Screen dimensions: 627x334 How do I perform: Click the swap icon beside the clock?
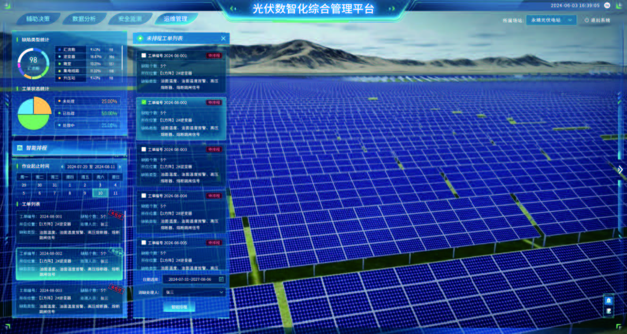click(608, 6)
